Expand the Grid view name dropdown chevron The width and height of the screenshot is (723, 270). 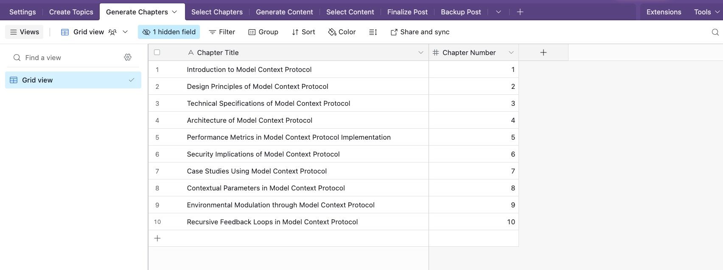(125, 32)
